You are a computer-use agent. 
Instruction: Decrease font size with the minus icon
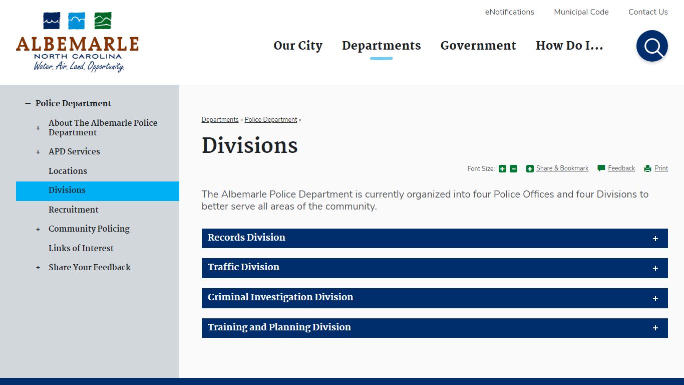pyautogui.click(x=513, y=169)
